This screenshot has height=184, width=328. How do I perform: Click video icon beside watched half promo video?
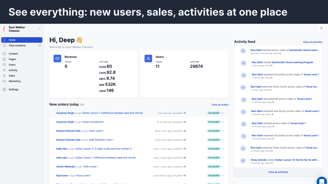click(x=243, y=100)
